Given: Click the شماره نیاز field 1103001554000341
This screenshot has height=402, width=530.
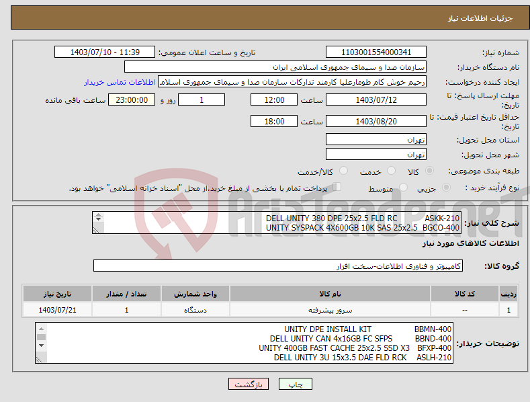Looking at the screenshot, I should [376, 52].
